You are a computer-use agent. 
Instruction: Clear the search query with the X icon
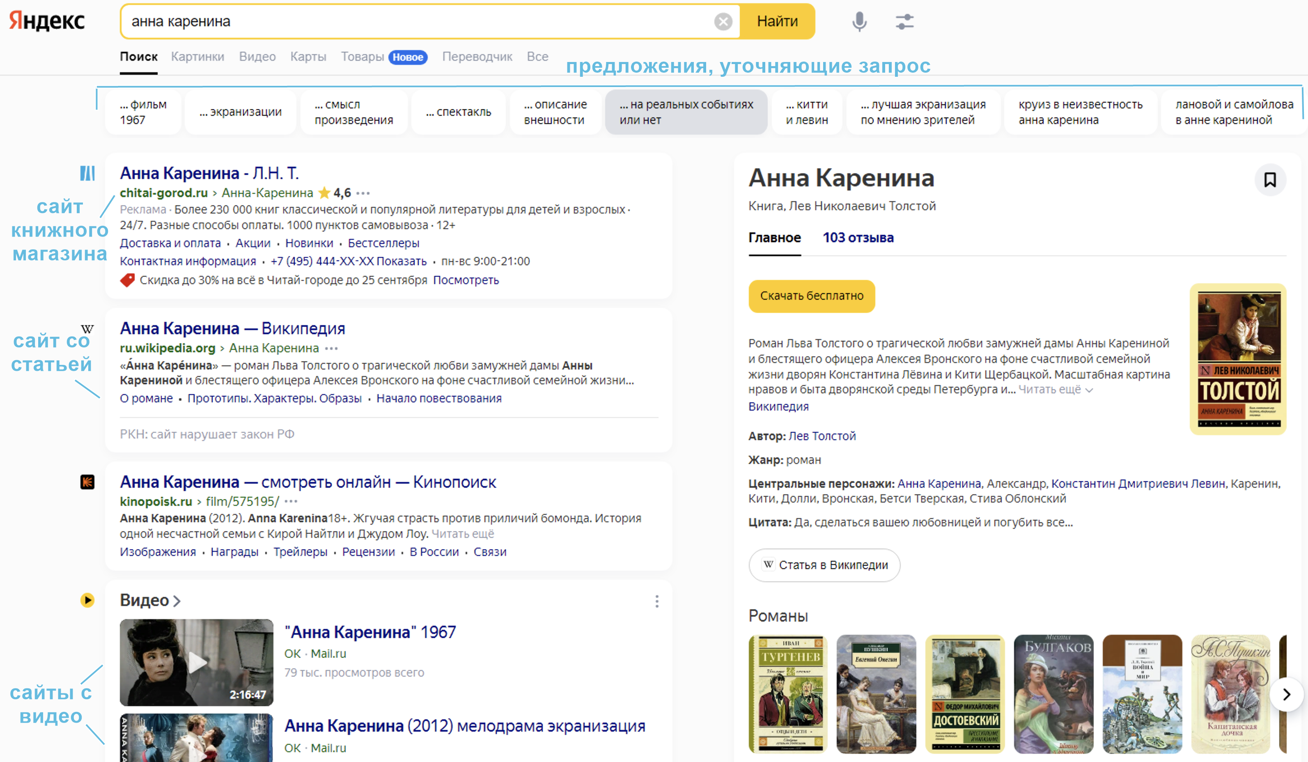[723, 22]
